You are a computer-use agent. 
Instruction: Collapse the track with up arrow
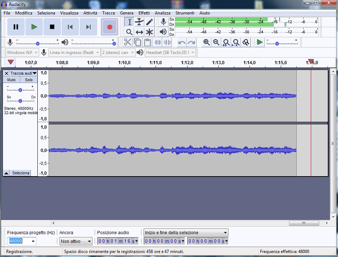pos(6,173)
